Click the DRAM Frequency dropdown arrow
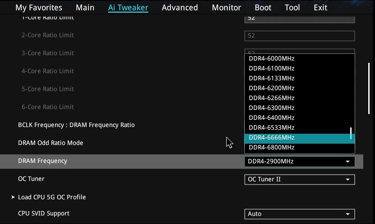 [x=348, y=162]
